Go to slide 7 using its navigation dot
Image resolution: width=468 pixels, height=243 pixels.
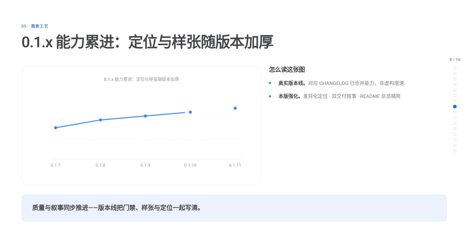pyautogui.click(x=455, y=101)
